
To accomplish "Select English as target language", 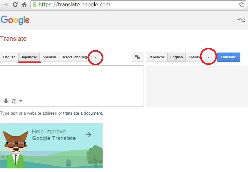I will click(177, 57).
